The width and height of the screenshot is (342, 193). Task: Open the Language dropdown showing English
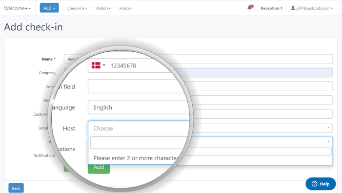138,107
